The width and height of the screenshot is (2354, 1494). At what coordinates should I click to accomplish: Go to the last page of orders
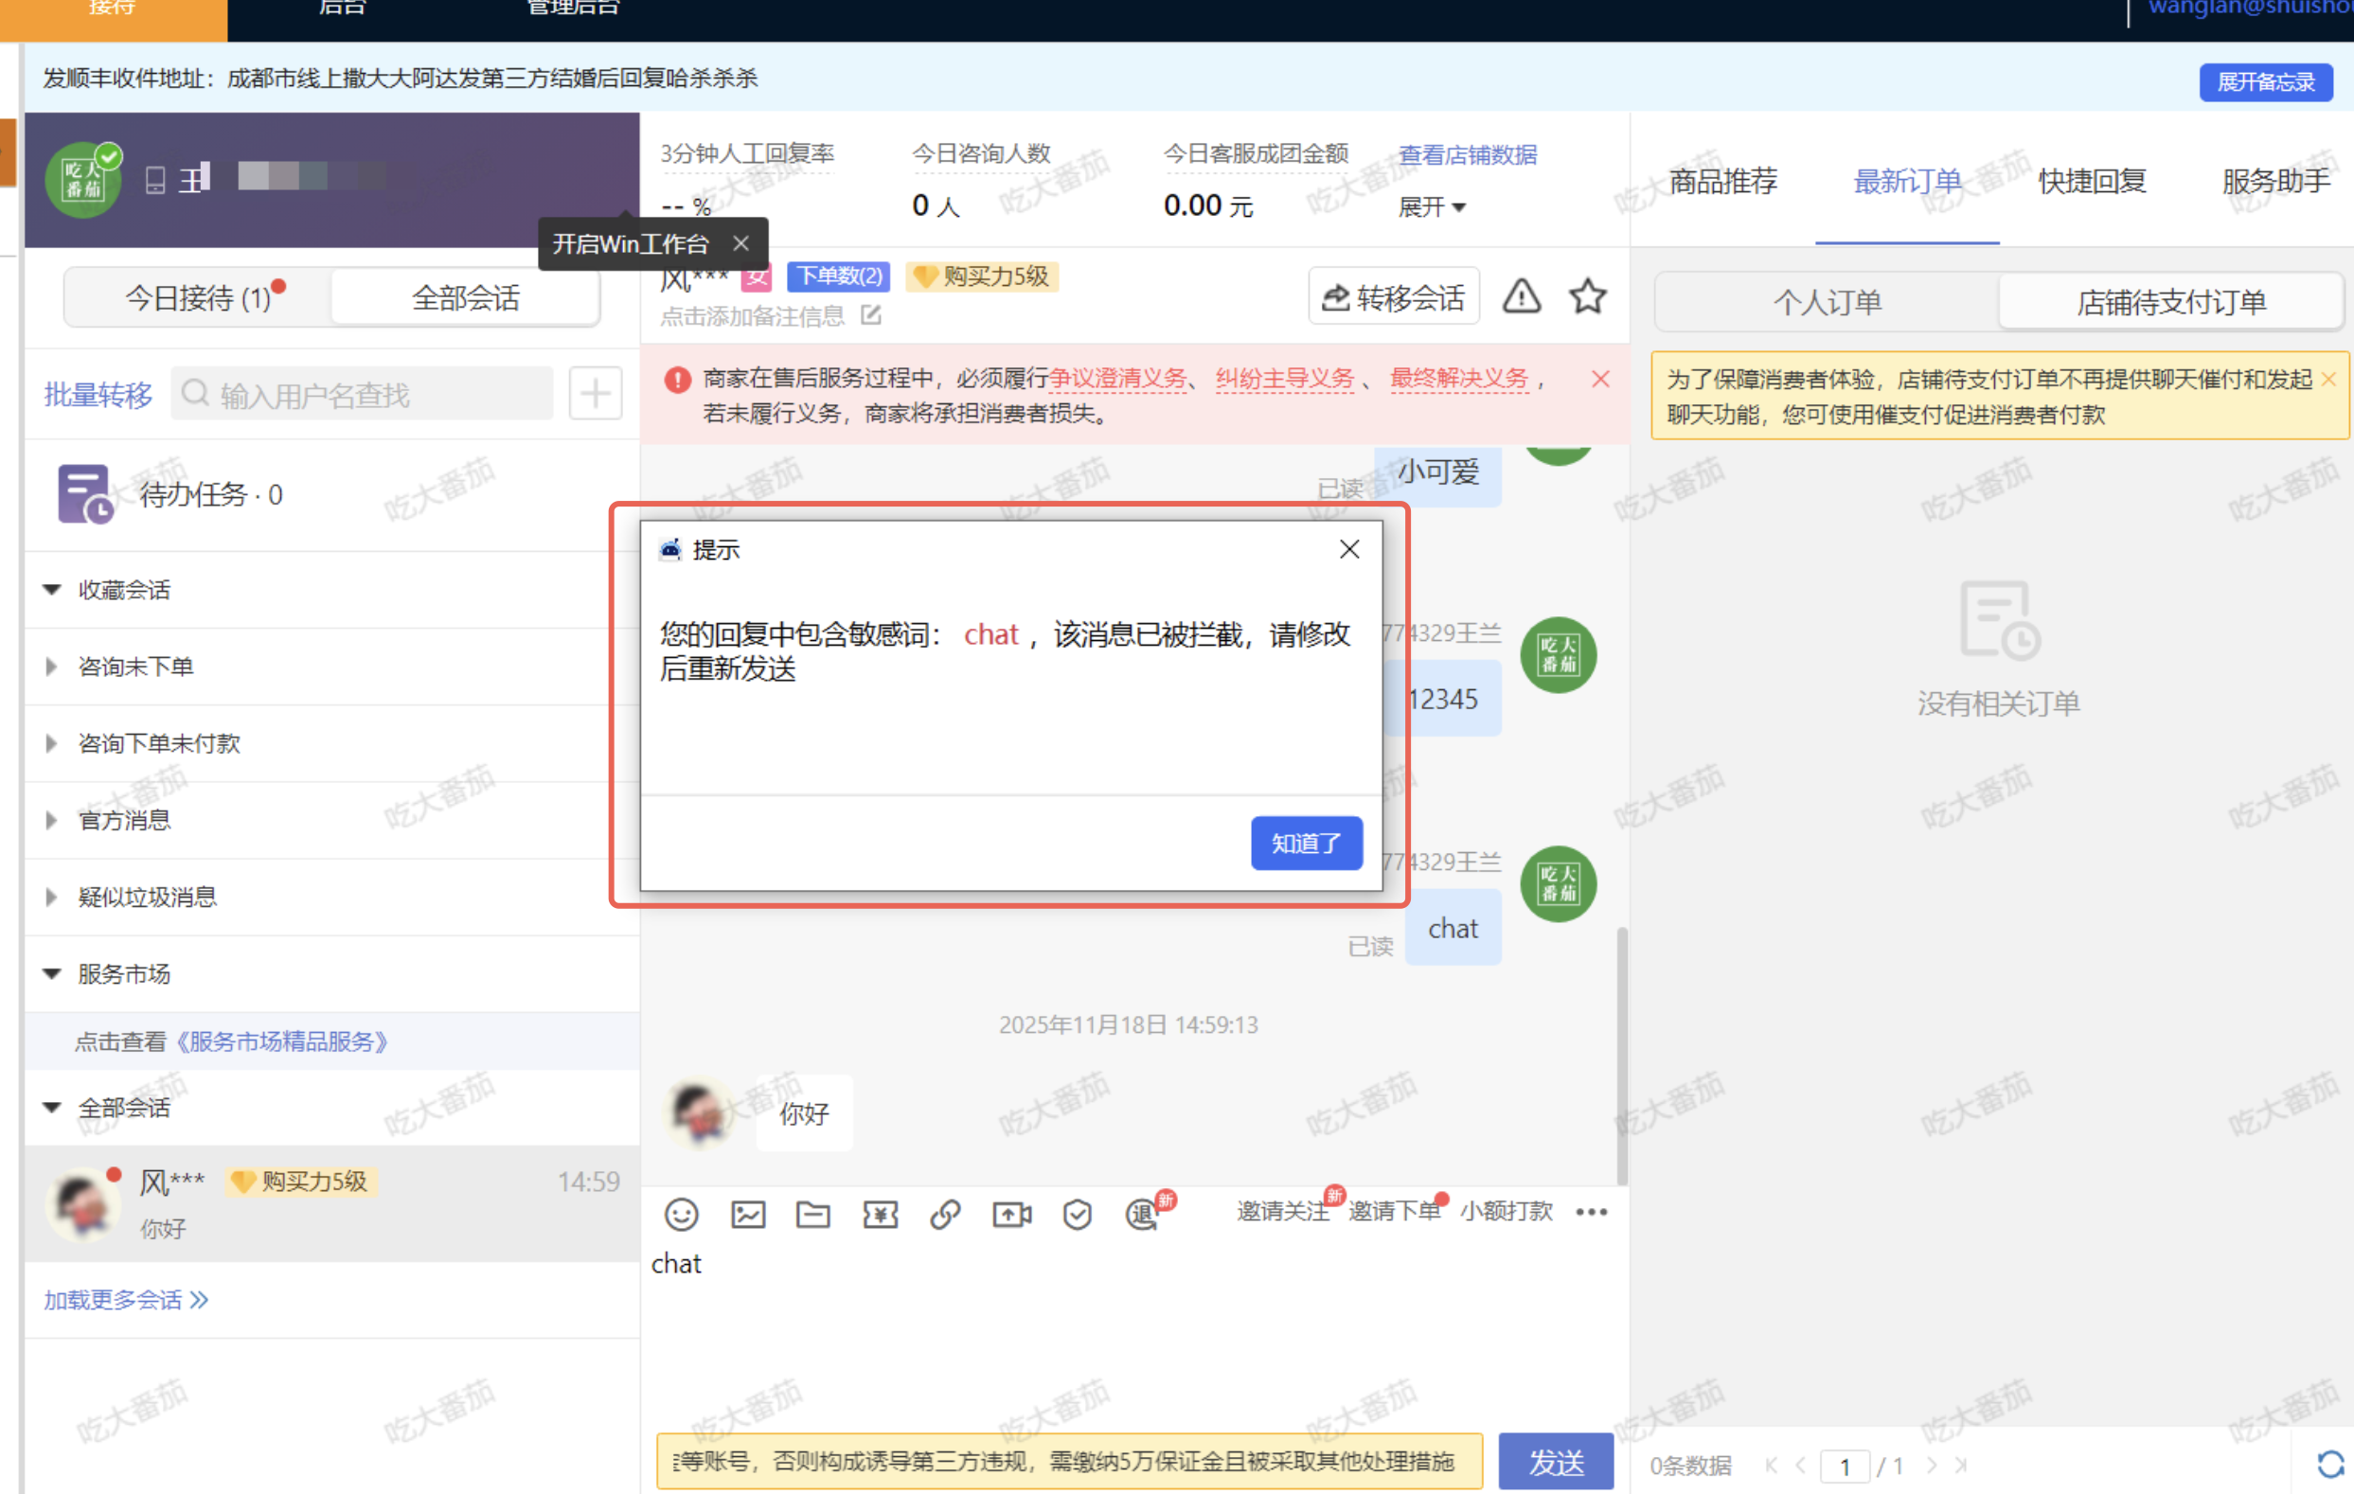[x=1961, y=1465]
